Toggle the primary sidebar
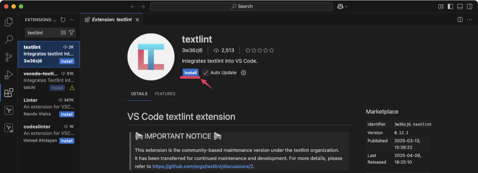Screen dimensions: 478x173 coord(450,6)
